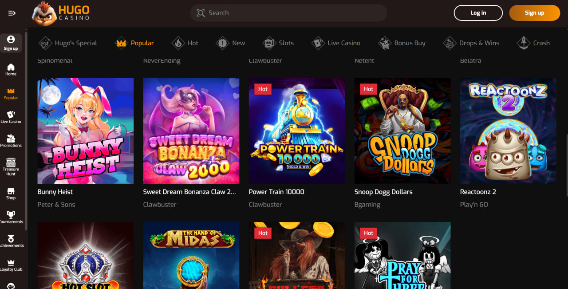Open Bunny Heist game thumbnail

86,131
